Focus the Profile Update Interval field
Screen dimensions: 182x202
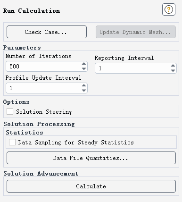[43, 88]
